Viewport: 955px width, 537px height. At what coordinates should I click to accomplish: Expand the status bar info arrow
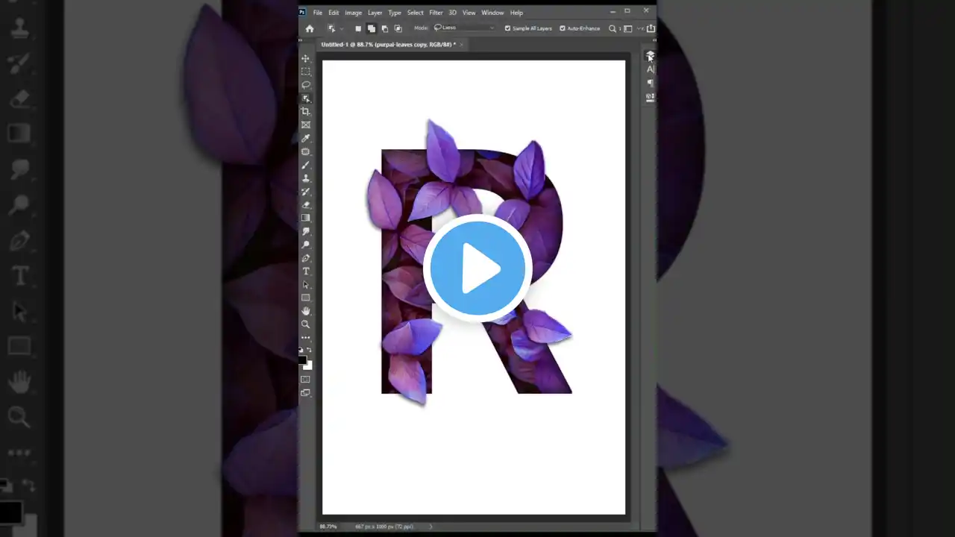[x=430, y=527]
